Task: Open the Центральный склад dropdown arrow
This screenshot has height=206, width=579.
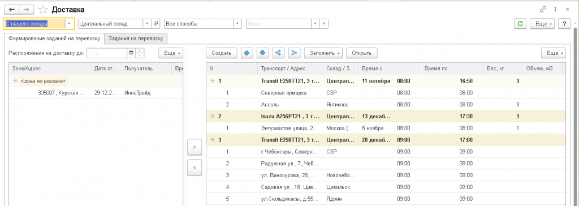Action: tap(148, 24)
